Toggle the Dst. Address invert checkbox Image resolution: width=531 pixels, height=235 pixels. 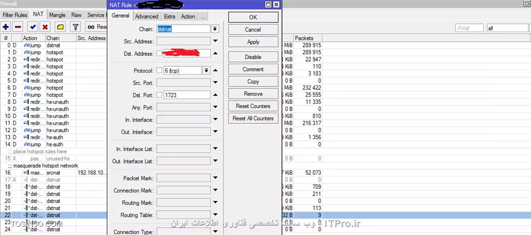pyautogui.click(x=160, y=53)
